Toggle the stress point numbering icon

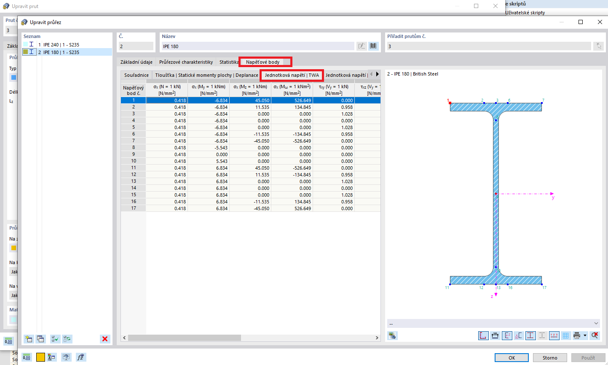point(554,335)
